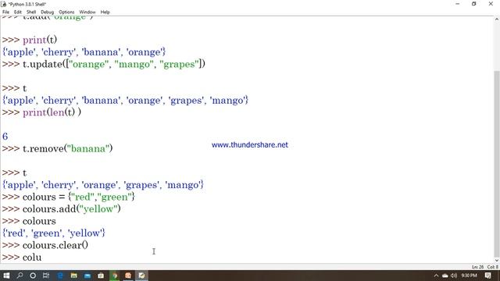This screenshot has height=281, width=500.
Task: Open the Windows Start menu
Action: coord(6,276)
